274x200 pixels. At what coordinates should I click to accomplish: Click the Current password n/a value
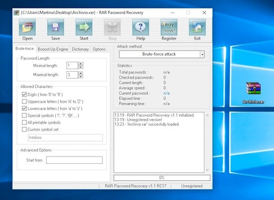tap(167, 93)
